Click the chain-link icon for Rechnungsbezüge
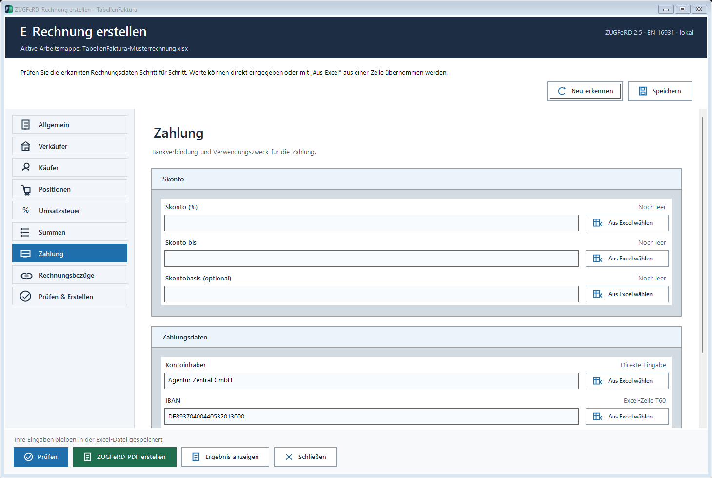The image size is (712, 478). click(x=26, y=276)
